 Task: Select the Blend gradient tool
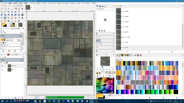click(5, 18)
